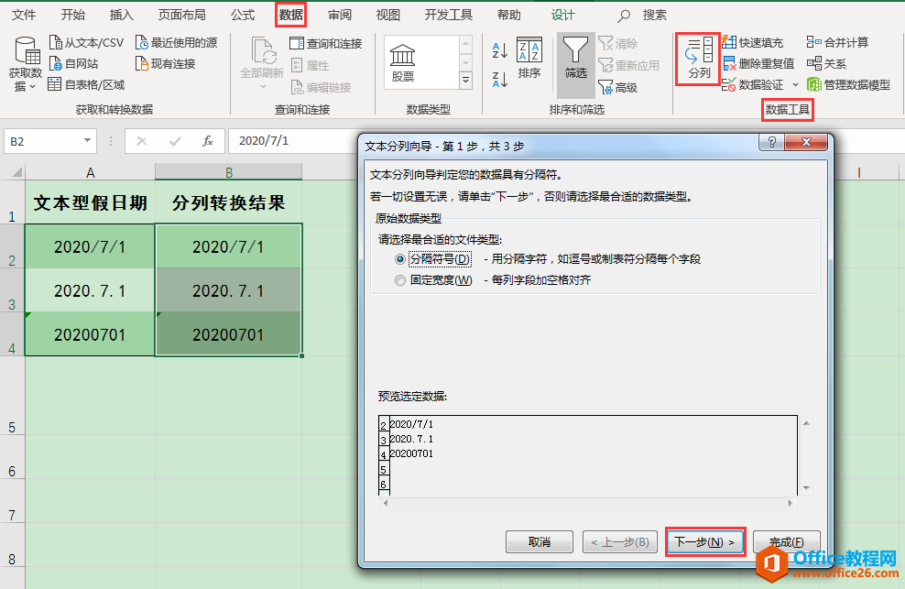Expand the data types gallery more arrow
The height and width of the screenshot is (589, 905).
point(465,81)
